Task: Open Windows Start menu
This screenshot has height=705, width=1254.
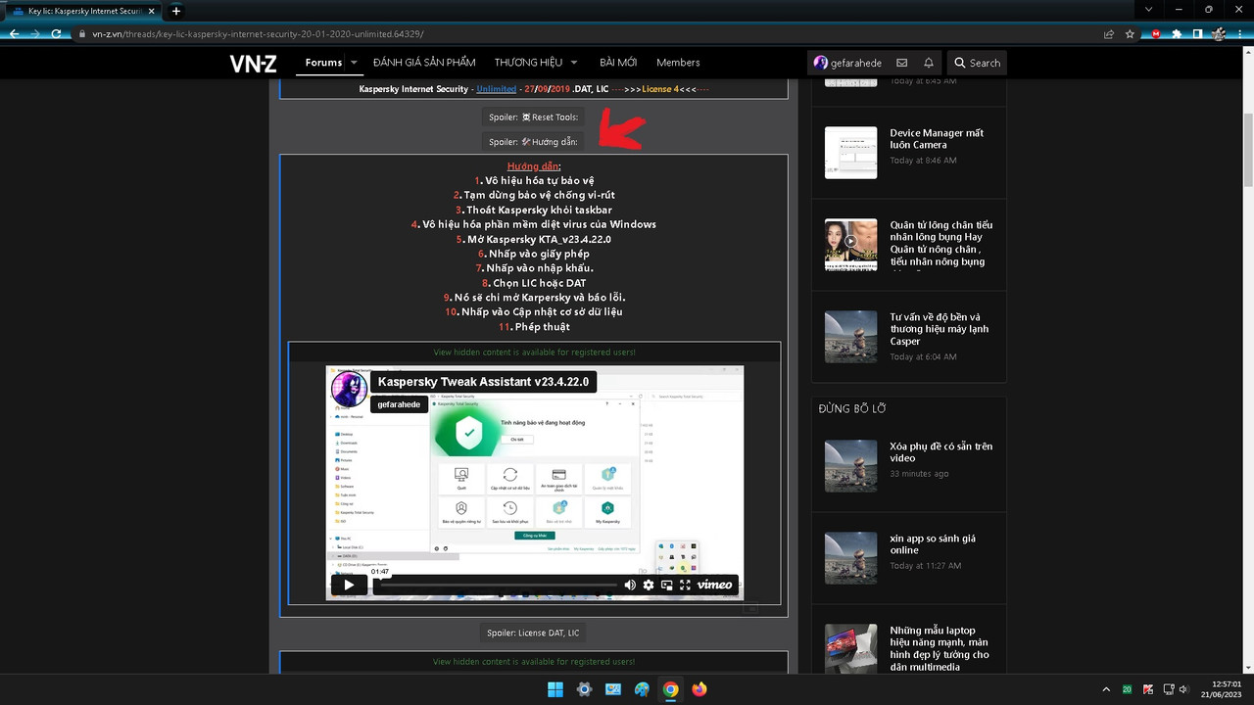Action: coord(555,689)
